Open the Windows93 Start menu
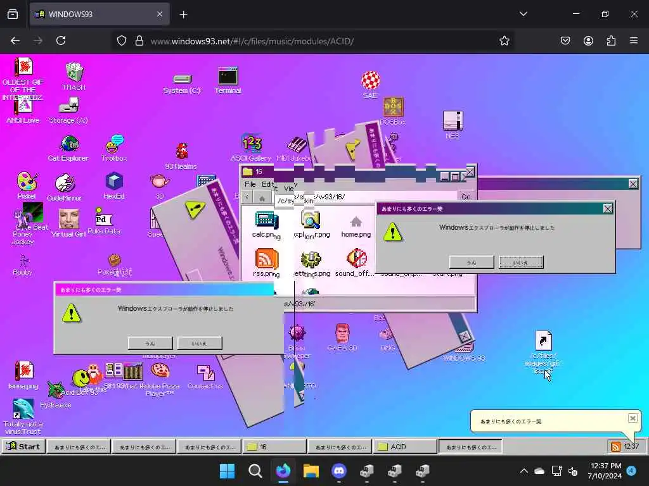 tap(23, 446)
